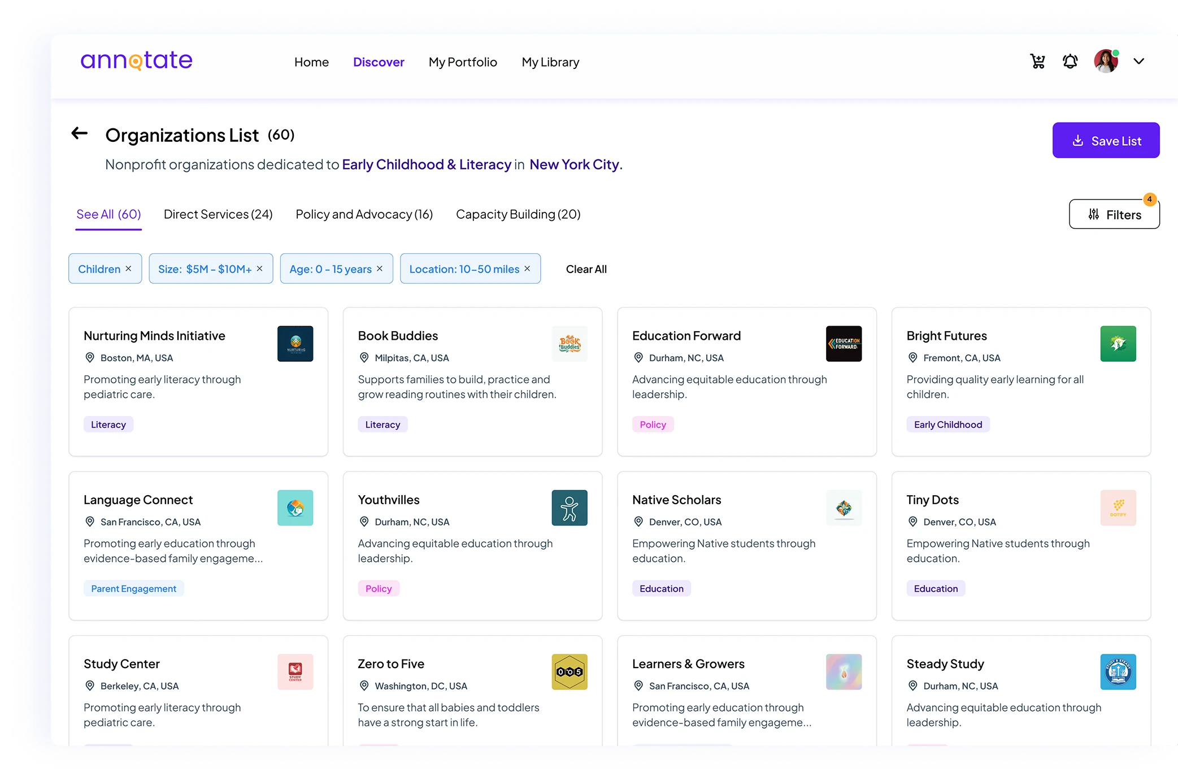
Task: Open notifications bell icon
Action: [x=1070, y=62]
